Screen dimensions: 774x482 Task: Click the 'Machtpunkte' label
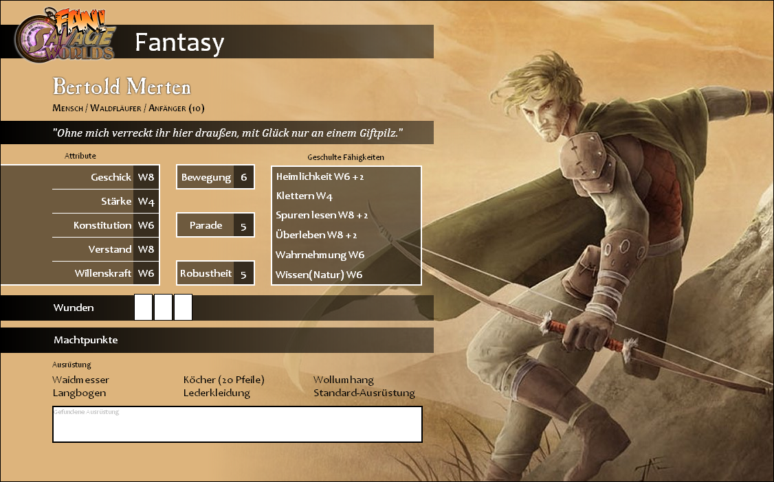(86, 340)
